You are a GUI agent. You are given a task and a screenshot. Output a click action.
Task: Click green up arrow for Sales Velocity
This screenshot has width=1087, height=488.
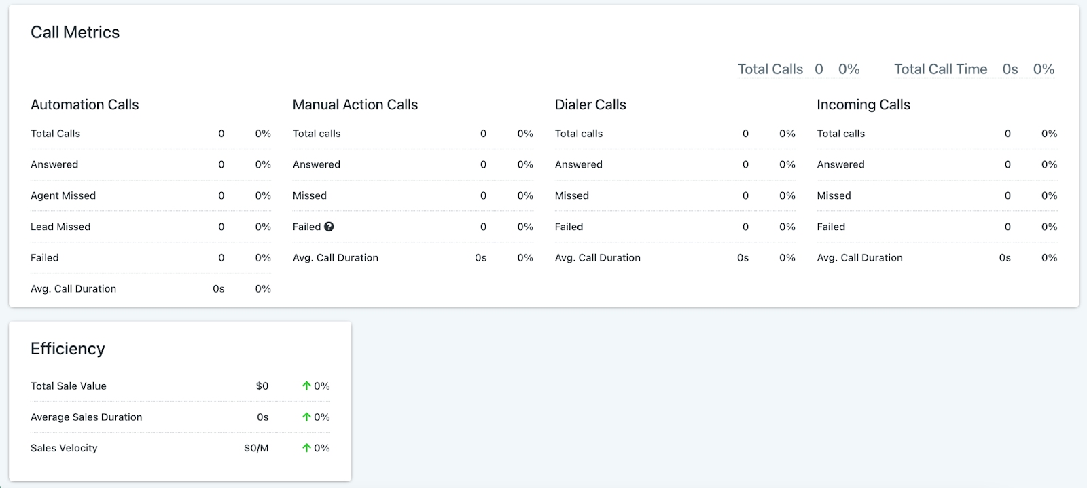click(306, 448)
